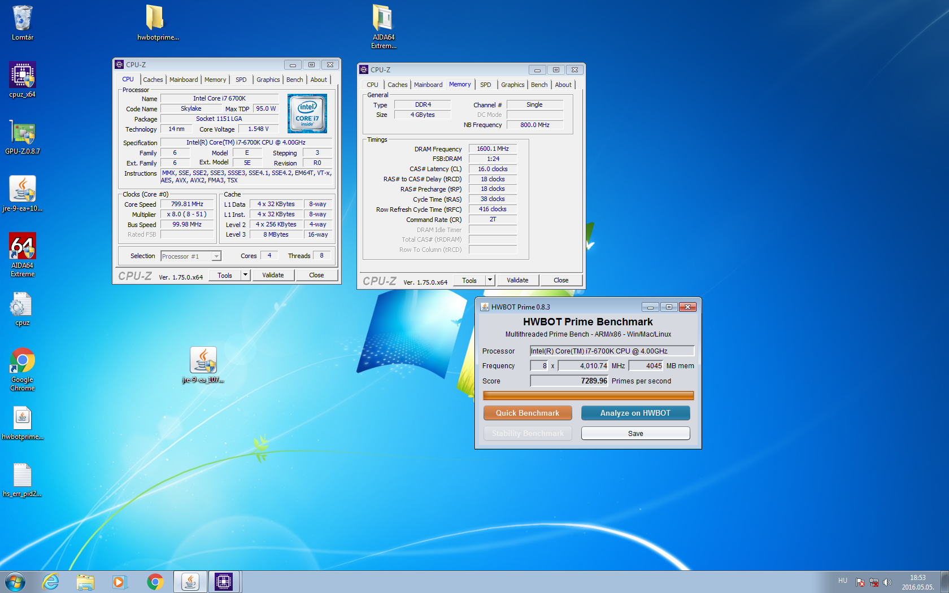
Task: Click Close button in Memory CPU-Z window
Action: (x=561, y=280)
